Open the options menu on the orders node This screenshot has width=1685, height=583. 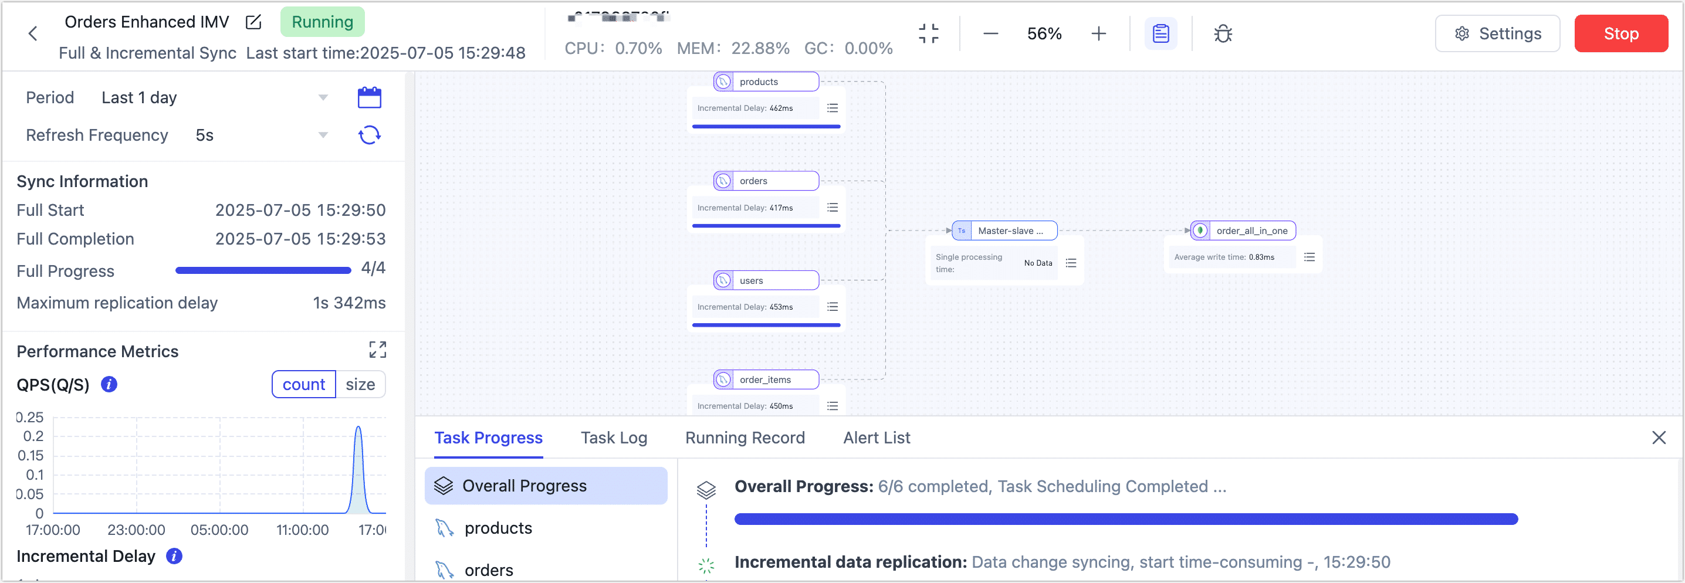833,207
